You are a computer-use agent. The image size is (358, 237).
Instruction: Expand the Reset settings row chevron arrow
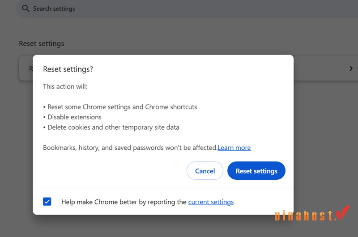(351, 69)
